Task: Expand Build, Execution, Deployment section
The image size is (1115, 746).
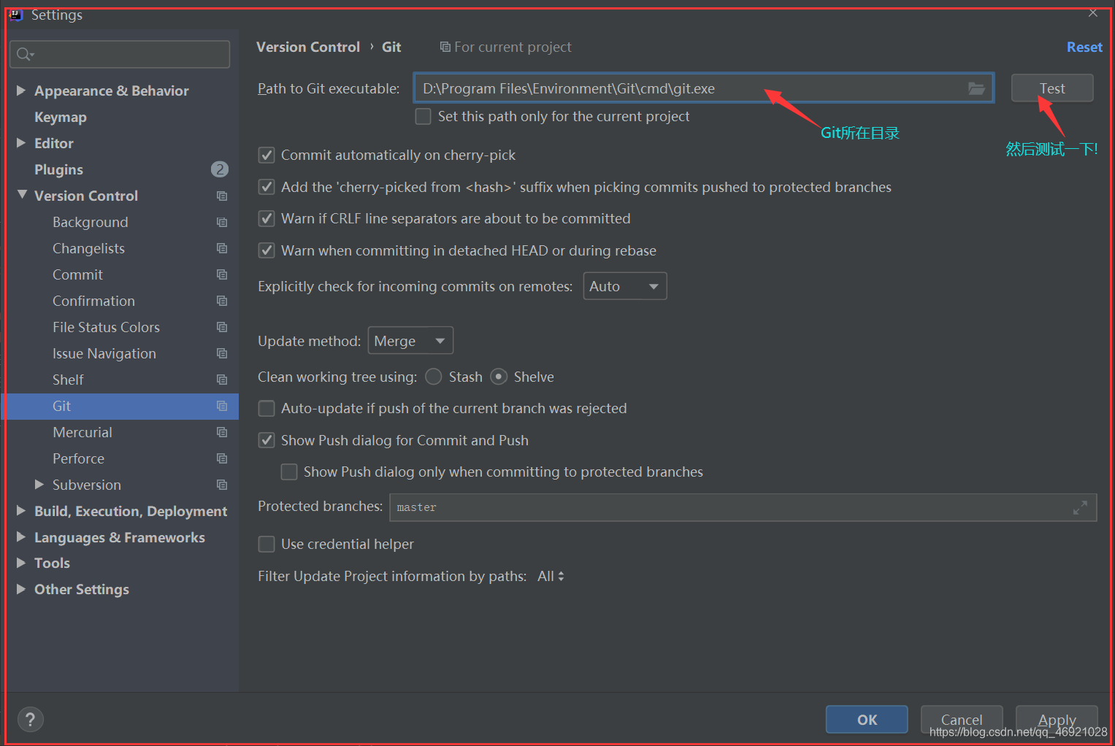Action: coord(21,511)
